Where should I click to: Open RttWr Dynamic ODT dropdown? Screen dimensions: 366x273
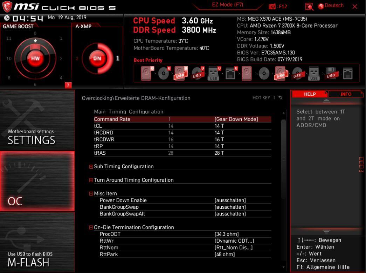(x=234, y=241)
